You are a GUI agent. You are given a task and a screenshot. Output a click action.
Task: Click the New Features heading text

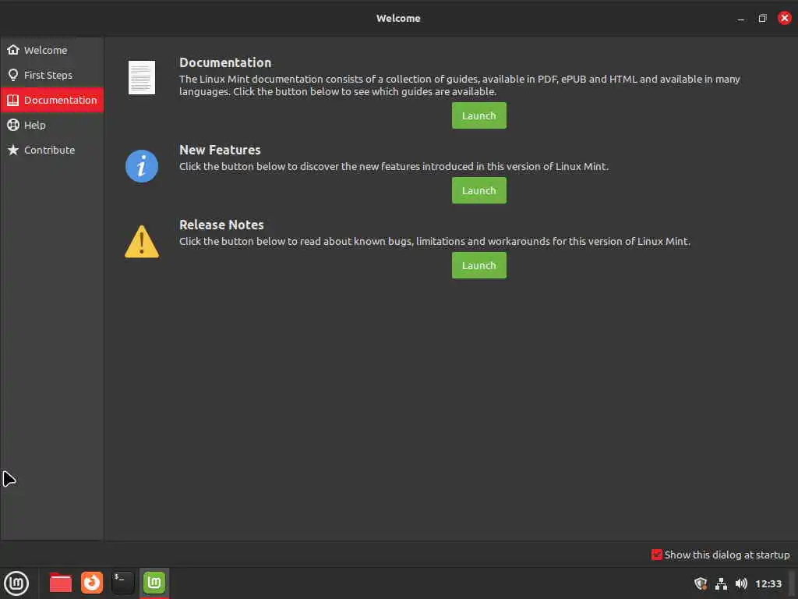(220, 150)
